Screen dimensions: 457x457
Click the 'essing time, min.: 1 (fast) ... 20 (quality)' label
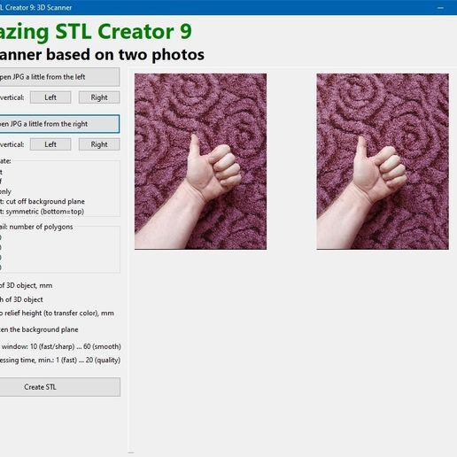60,360
